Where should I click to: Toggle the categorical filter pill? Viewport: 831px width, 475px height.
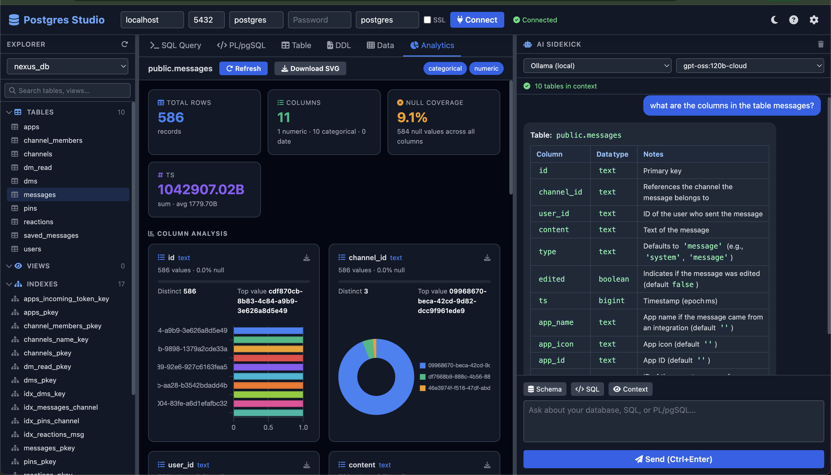[x=445, y=68]
